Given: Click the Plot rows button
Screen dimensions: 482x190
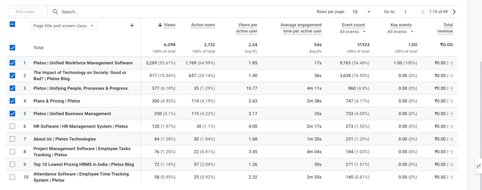Looking at the screenshot, I should [x=25, y=12].
